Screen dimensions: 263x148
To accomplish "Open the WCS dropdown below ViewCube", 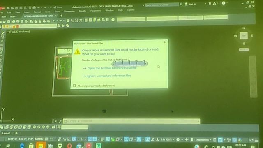I will (244, 50).
